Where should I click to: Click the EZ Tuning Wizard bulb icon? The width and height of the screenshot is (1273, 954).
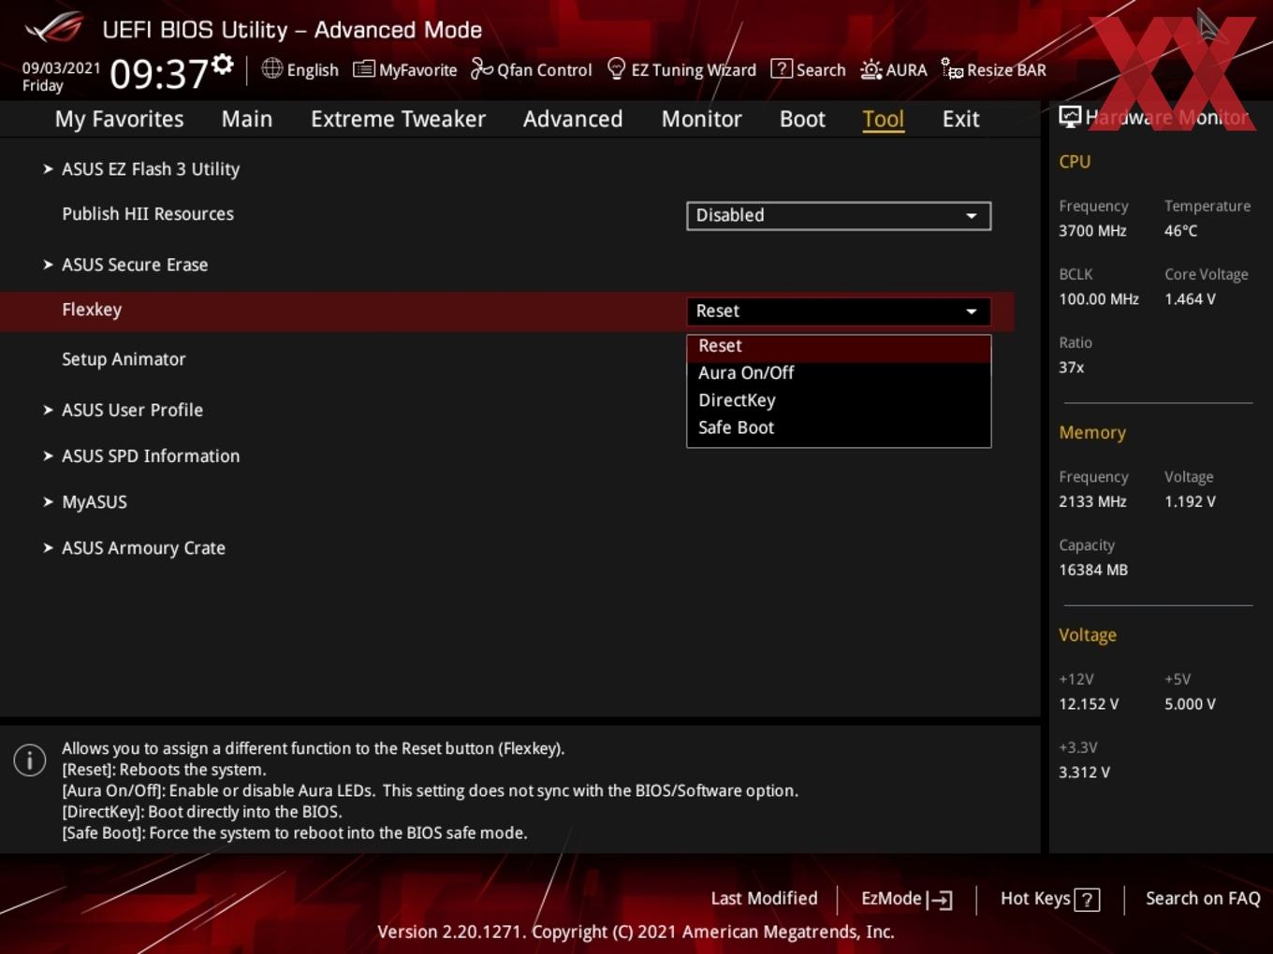coord(616,69)
